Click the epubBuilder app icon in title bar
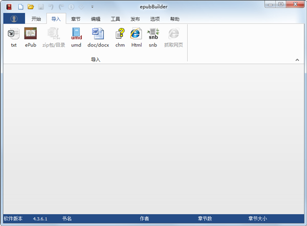The width and height of the screenshot is (307, 226). coord(9,7)
